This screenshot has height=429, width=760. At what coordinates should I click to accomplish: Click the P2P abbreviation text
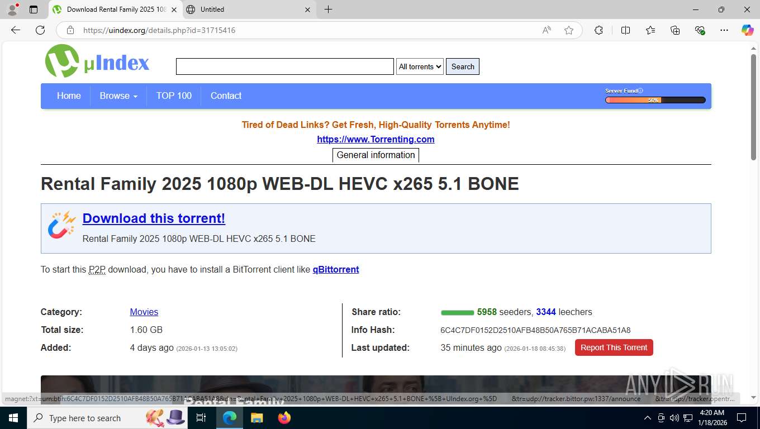[97, 270]
